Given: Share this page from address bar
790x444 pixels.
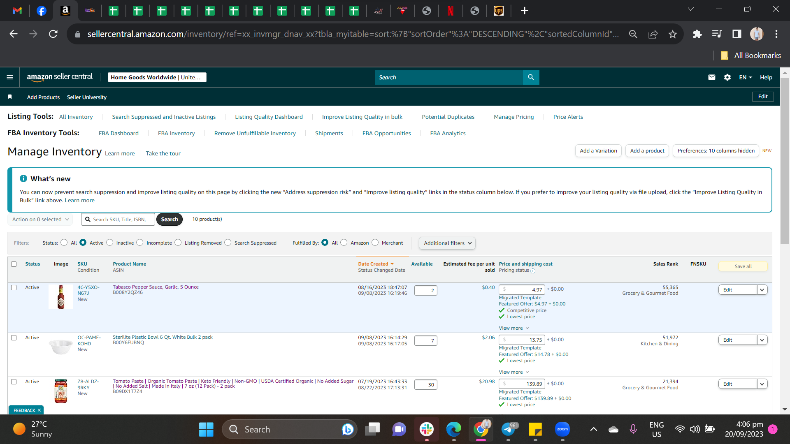Looking at the screenshot, I should pos(653,34).
